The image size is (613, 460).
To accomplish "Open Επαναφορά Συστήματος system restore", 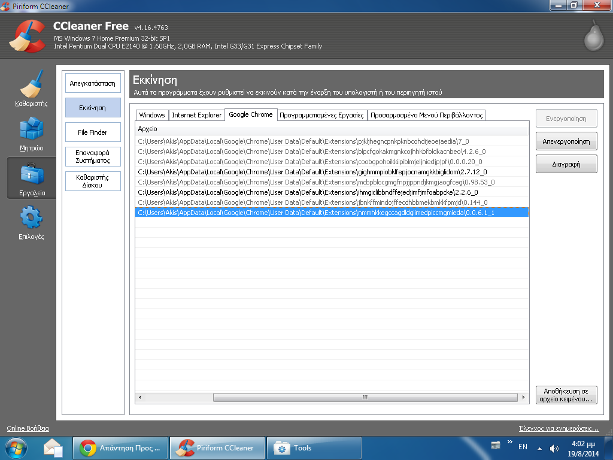I will pos(93,157).
